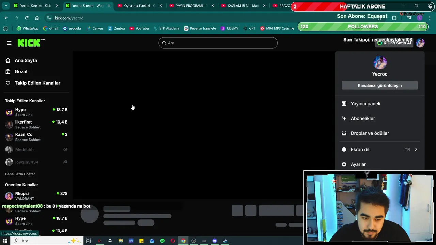The height and width of the screenshot is (245, 436).
Task: Switch to SAĞLAM Bİ 31 tab
Action: 243,6
